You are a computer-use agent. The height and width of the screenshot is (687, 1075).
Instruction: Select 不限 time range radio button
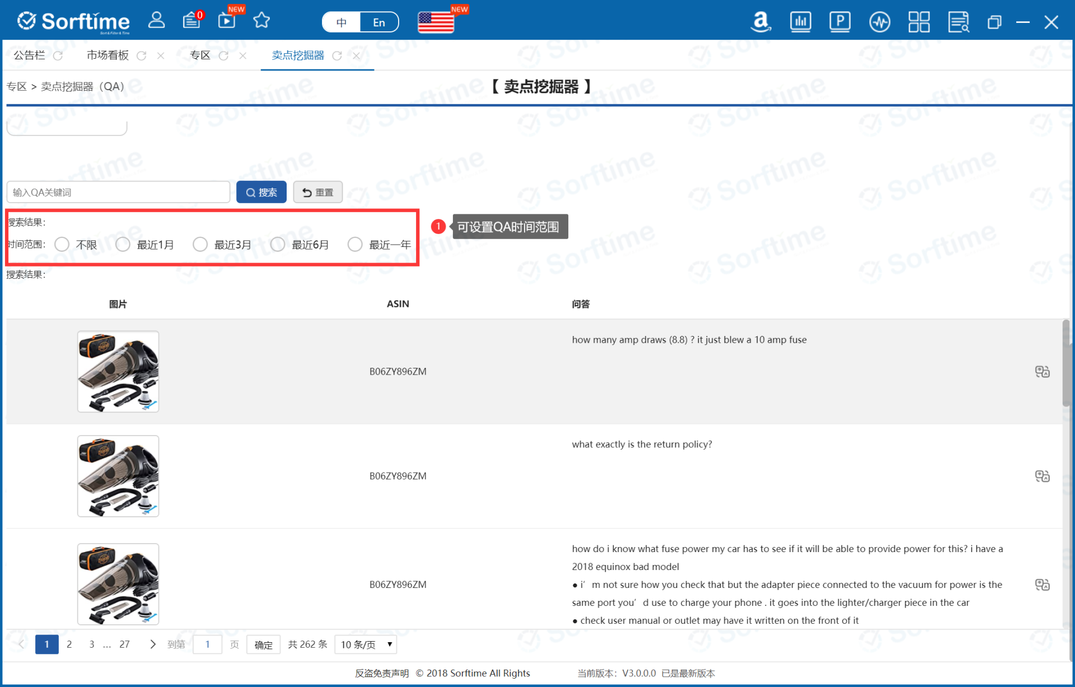coord(63,245)
